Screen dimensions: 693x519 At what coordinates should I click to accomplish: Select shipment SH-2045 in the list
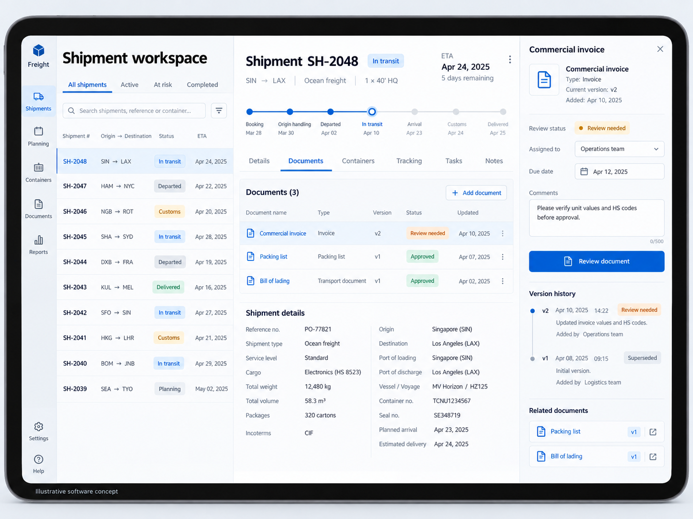145,237
